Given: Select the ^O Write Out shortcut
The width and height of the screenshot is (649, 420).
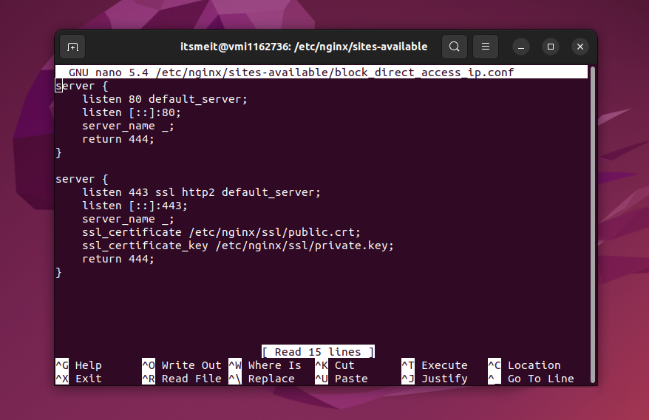Looking at the screenshot, I should (x=182, y=365).
